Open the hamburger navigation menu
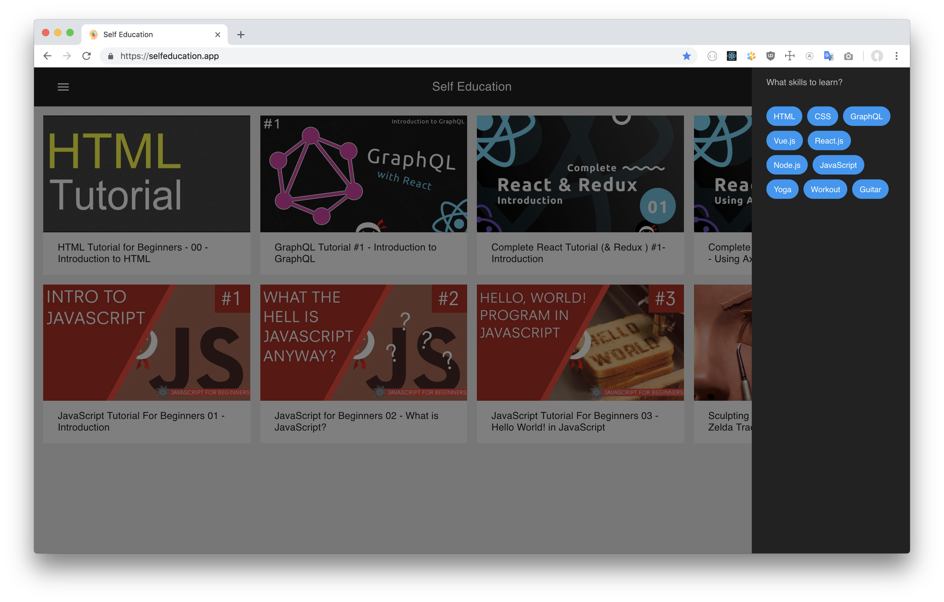 coord(63,87)
